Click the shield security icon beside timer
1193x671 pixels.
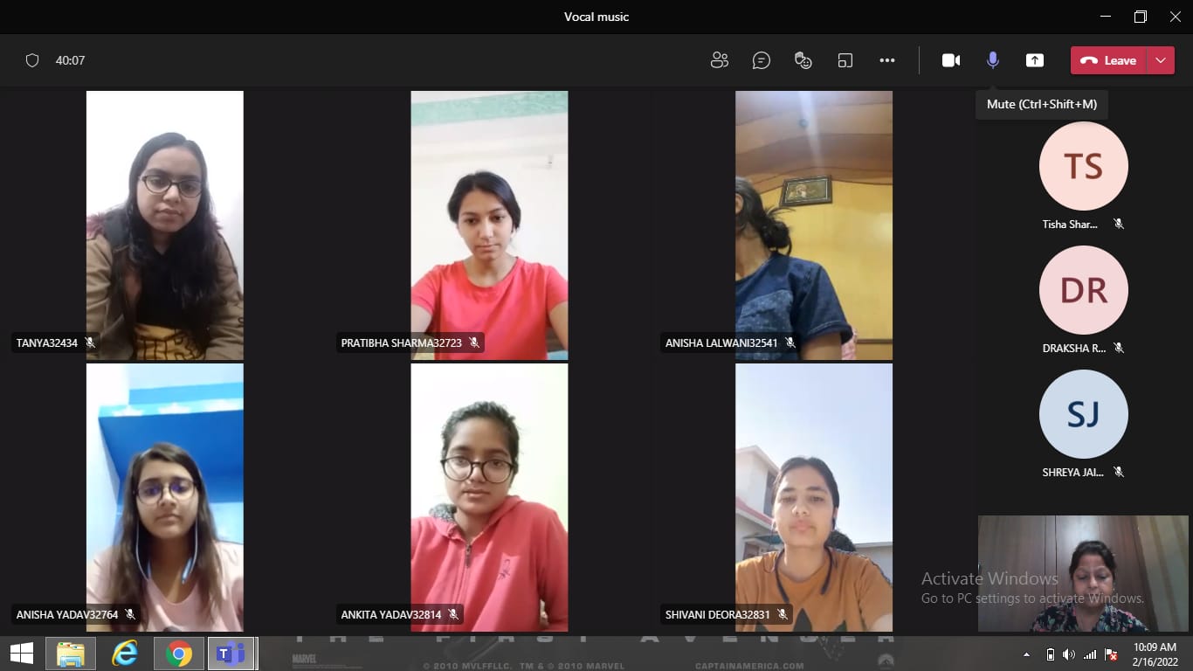(x=32, y=60)
